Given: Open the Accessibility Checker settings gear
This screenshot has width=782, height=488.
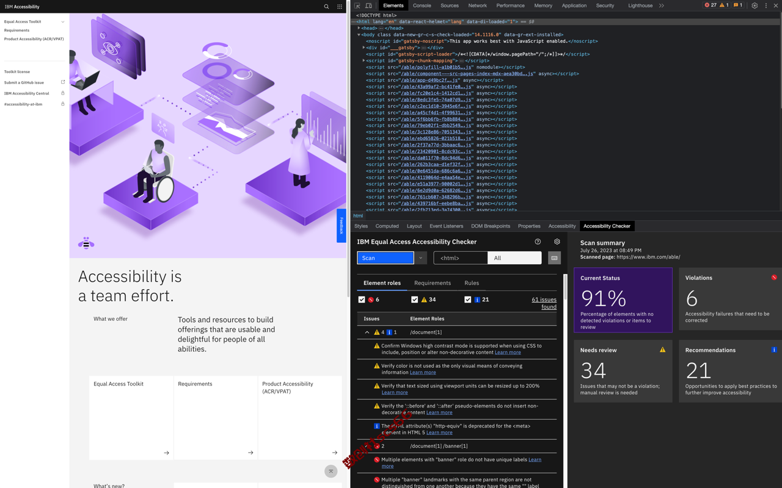Looking at the screenshot, I should click(557, 242).
